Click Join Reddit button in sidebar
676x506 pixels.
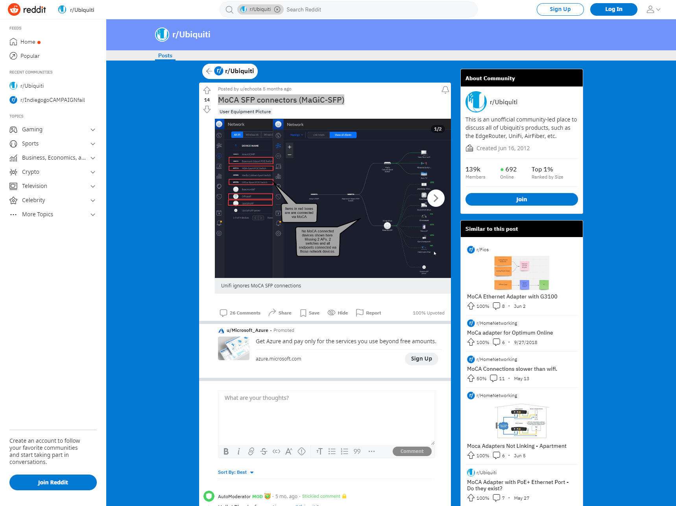(53, 482)
